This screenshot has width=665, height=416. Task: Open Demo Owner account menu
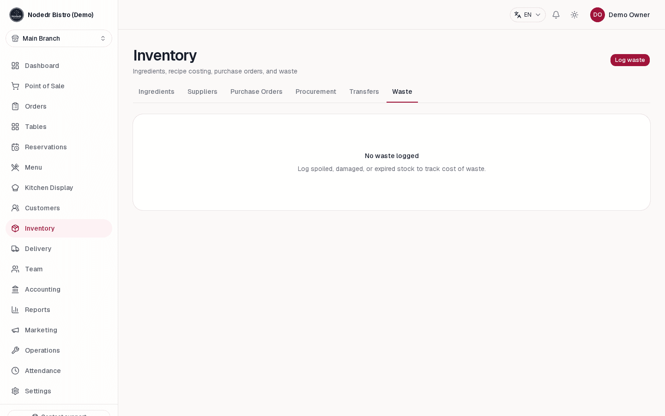pos(620,15)
